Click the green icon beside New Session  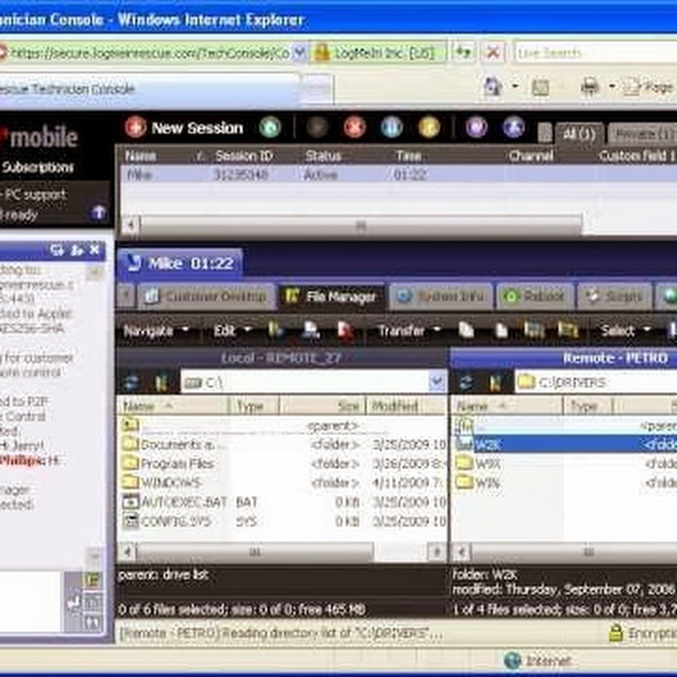(269, 127)
